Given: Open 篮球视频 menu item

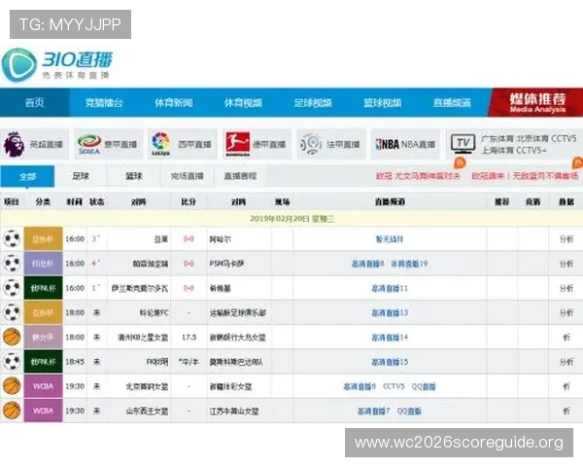Looking at the screenshot, I should pyautogui.click(x=382, y=103).
